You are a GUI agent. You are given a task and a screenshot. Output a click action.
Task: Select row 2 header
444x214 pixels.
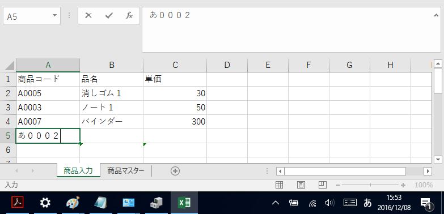pyautogui.click(x=8, y=93)
